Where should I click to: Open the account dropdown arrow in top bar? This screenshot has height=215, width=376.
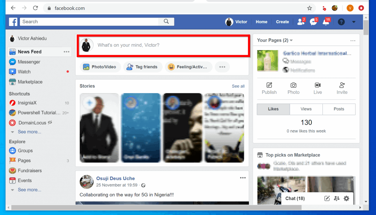[x=354, y=22]
